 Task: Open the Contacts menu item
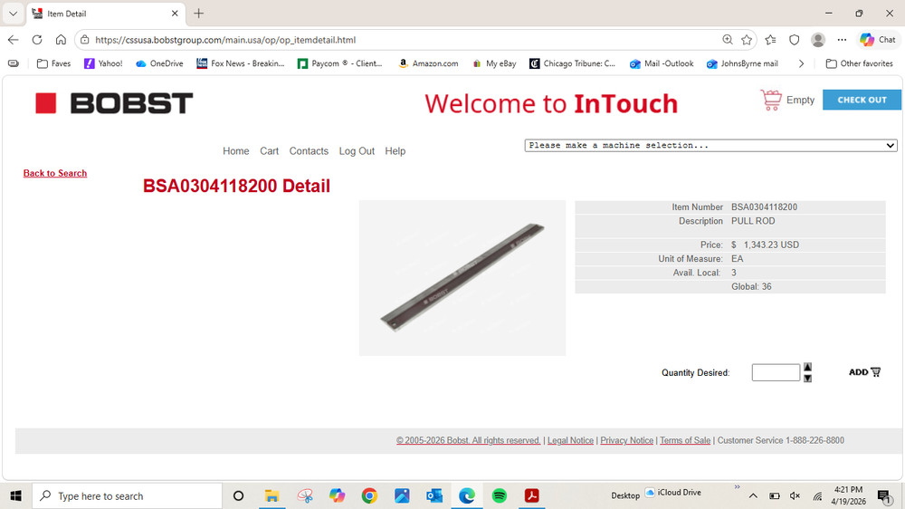coord(309,150)
